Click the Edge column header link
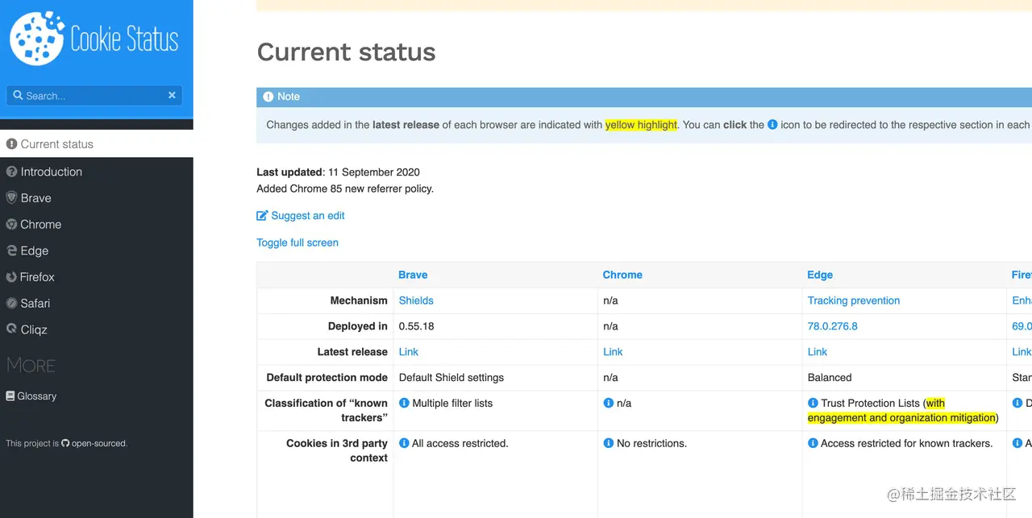The image size is (1032, 518). point(819,275)
